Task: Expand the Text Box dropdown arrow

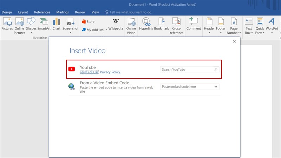Action: (x=252, y=33)
